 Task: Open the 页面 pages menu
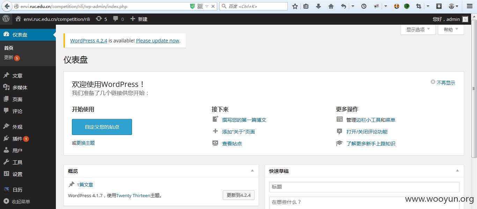click(28, 99)
